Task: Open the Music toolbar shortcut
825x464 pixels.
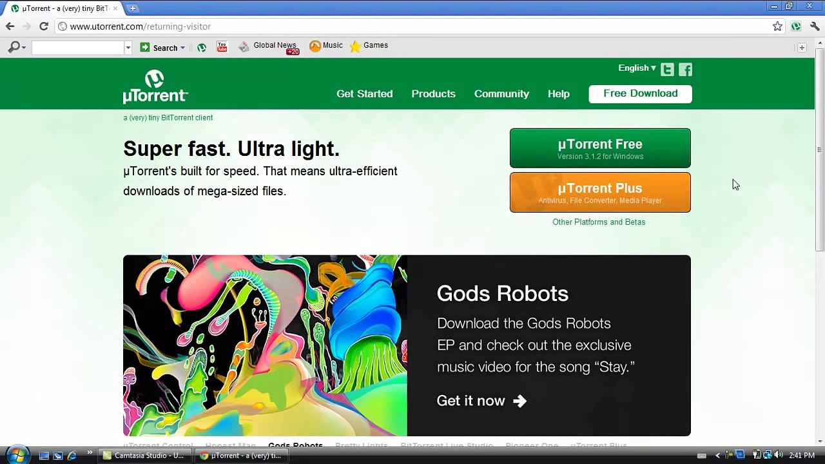Action: pyautogui.click(x=326, y=46)
